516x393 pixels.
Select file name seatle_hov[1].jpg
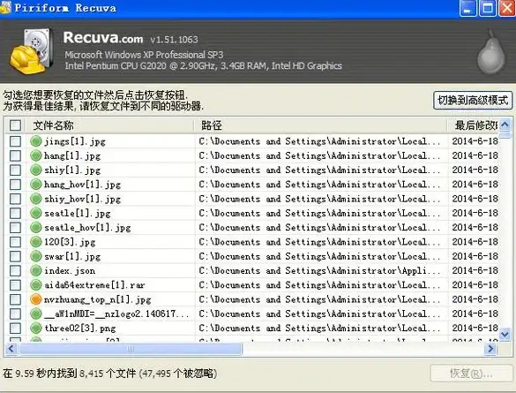click(87, 228)
